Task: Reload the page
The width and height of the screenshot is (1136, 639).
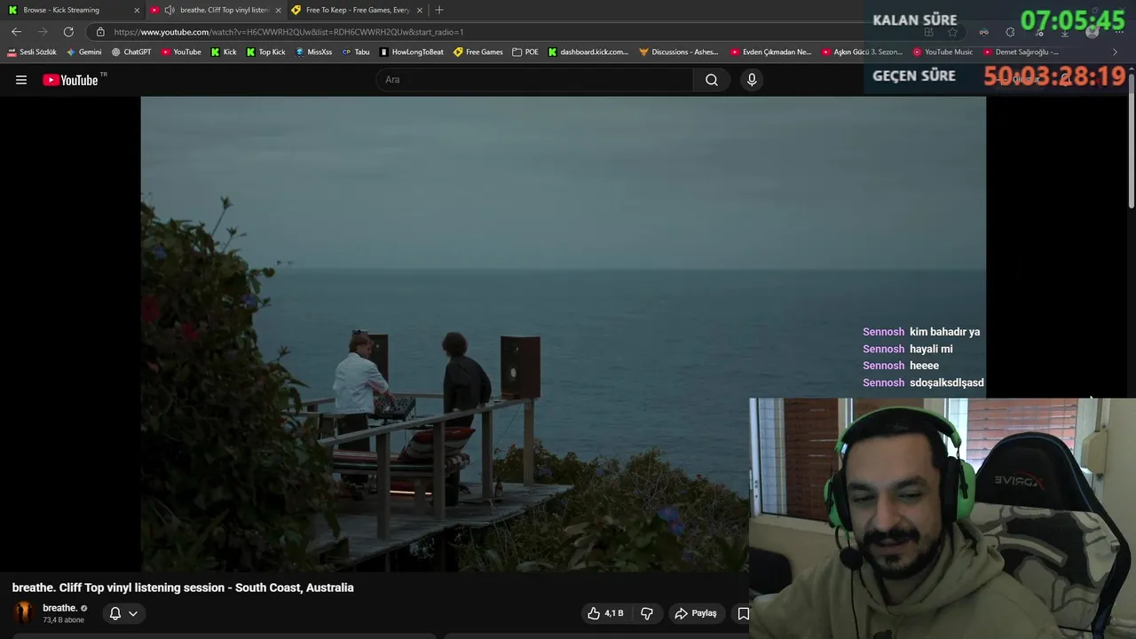Action: point(68,32)
